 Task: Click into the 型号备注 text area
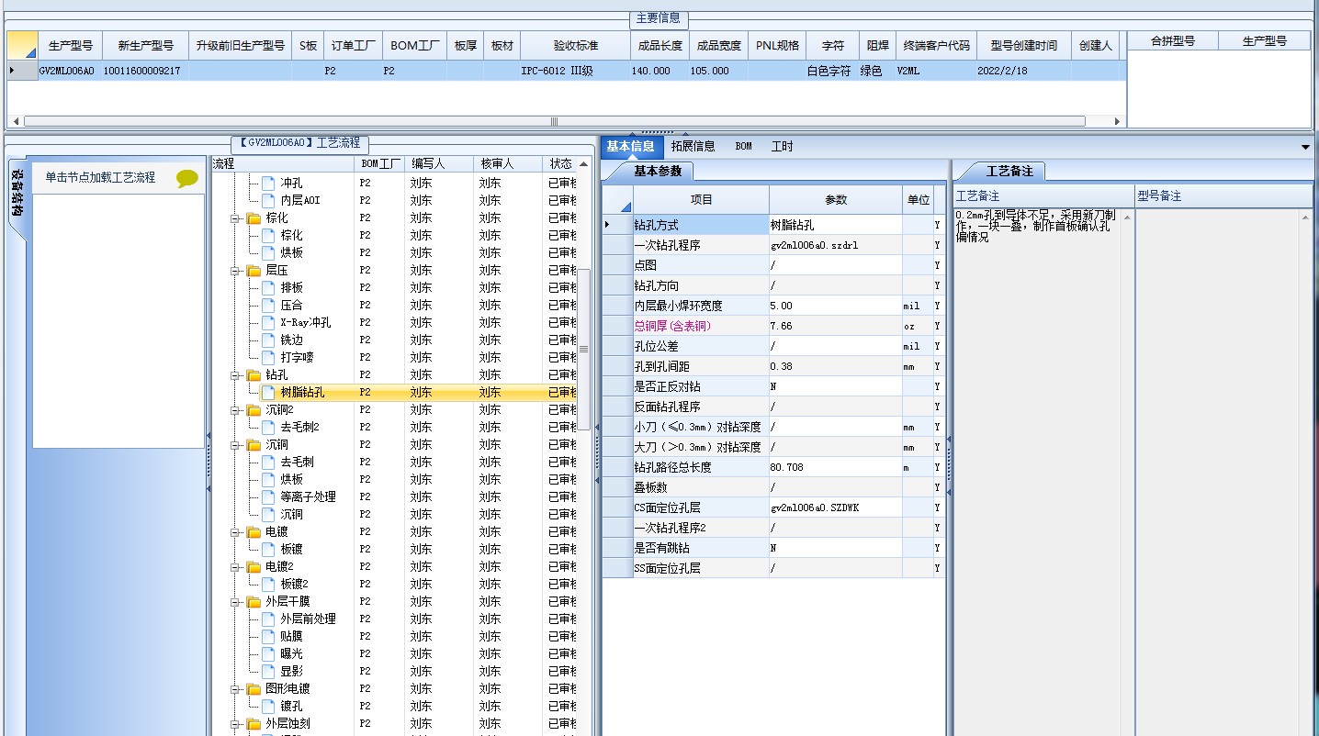point(1217,472)
